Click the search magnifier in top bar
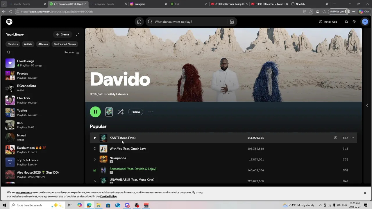 (150, 22)
